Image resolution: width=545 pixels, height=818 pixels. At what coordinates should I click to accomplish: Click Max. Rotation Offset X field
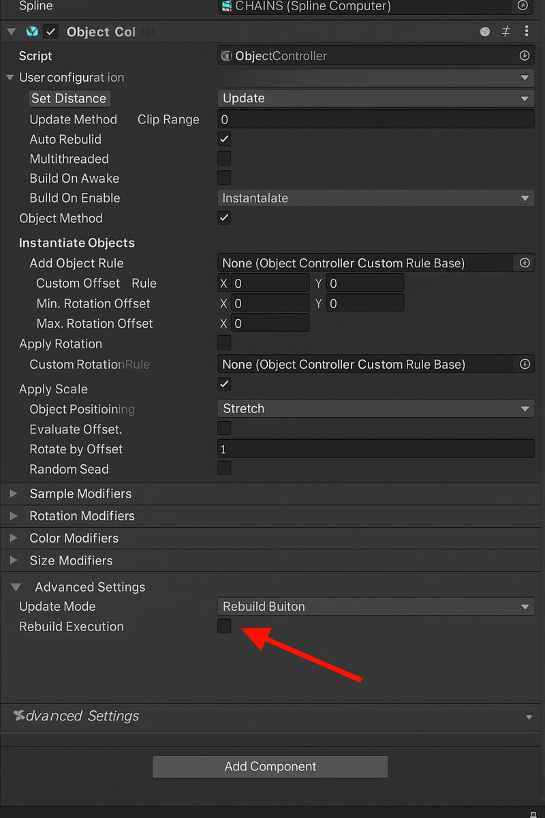[270, 323]
